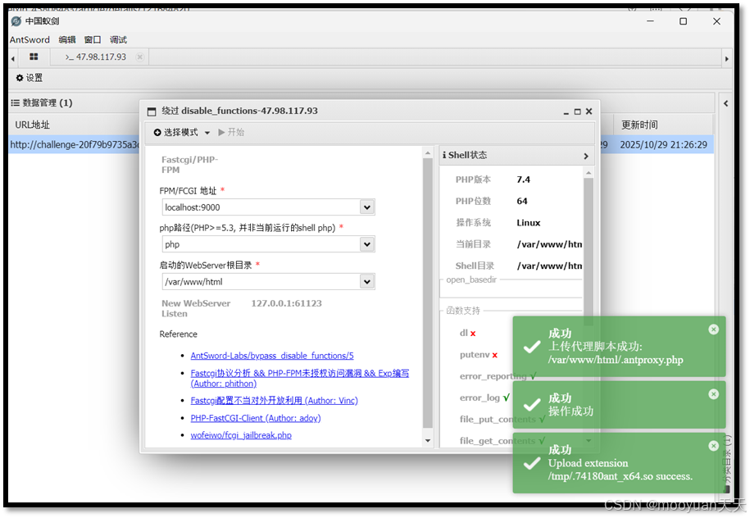
Task: Click the URL地址 column header
Action: point(33,125)
